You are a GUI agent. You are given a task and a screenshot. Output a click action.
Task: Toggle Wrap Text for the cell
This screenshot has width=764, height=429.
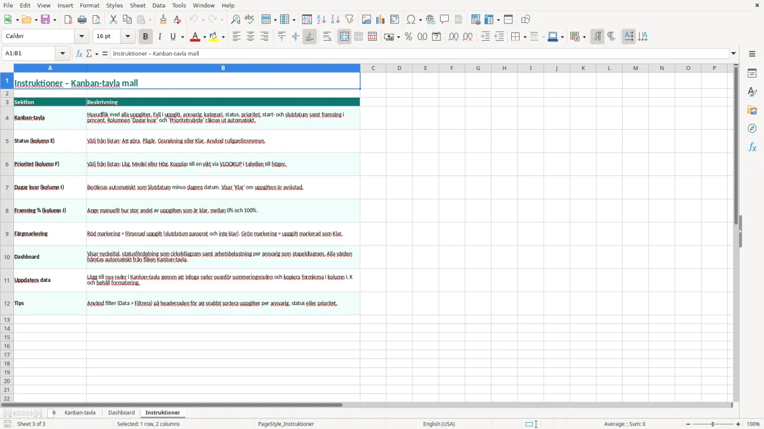[x=327, y=37]
